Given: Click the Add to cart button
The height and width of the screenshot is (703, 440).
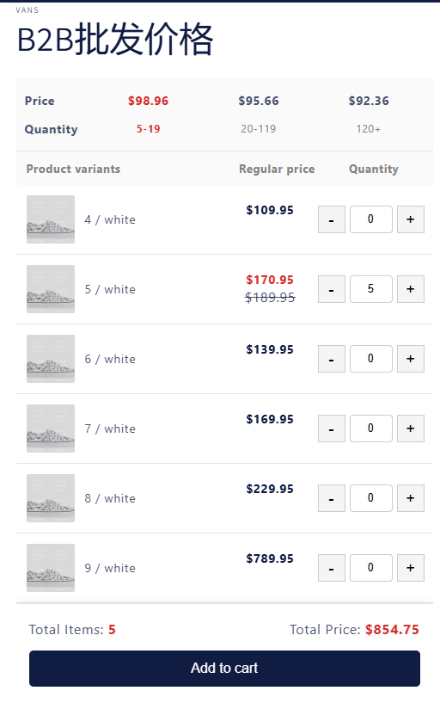Looking at the screenshot, I should [224, 669].
